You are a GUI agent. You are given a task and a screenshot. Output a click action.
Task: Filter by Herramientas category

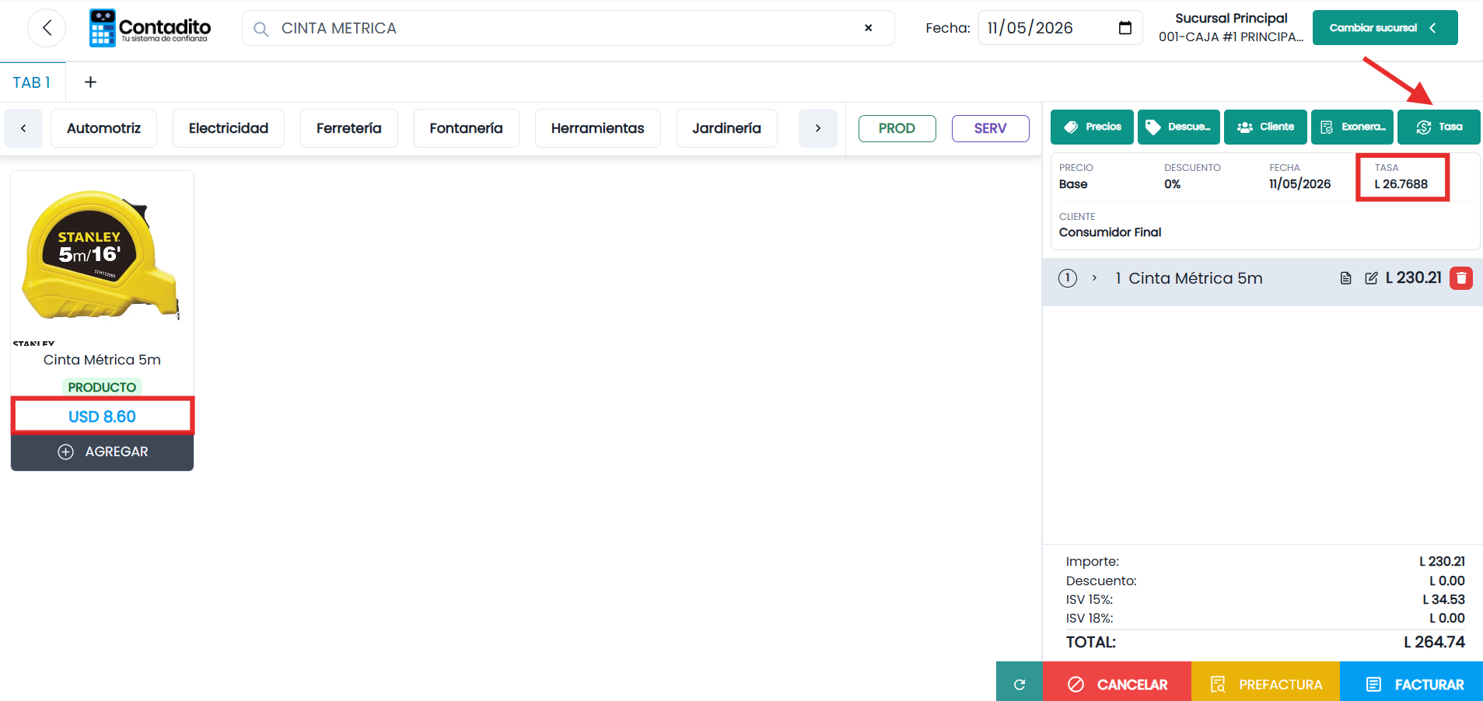[598, 128]
